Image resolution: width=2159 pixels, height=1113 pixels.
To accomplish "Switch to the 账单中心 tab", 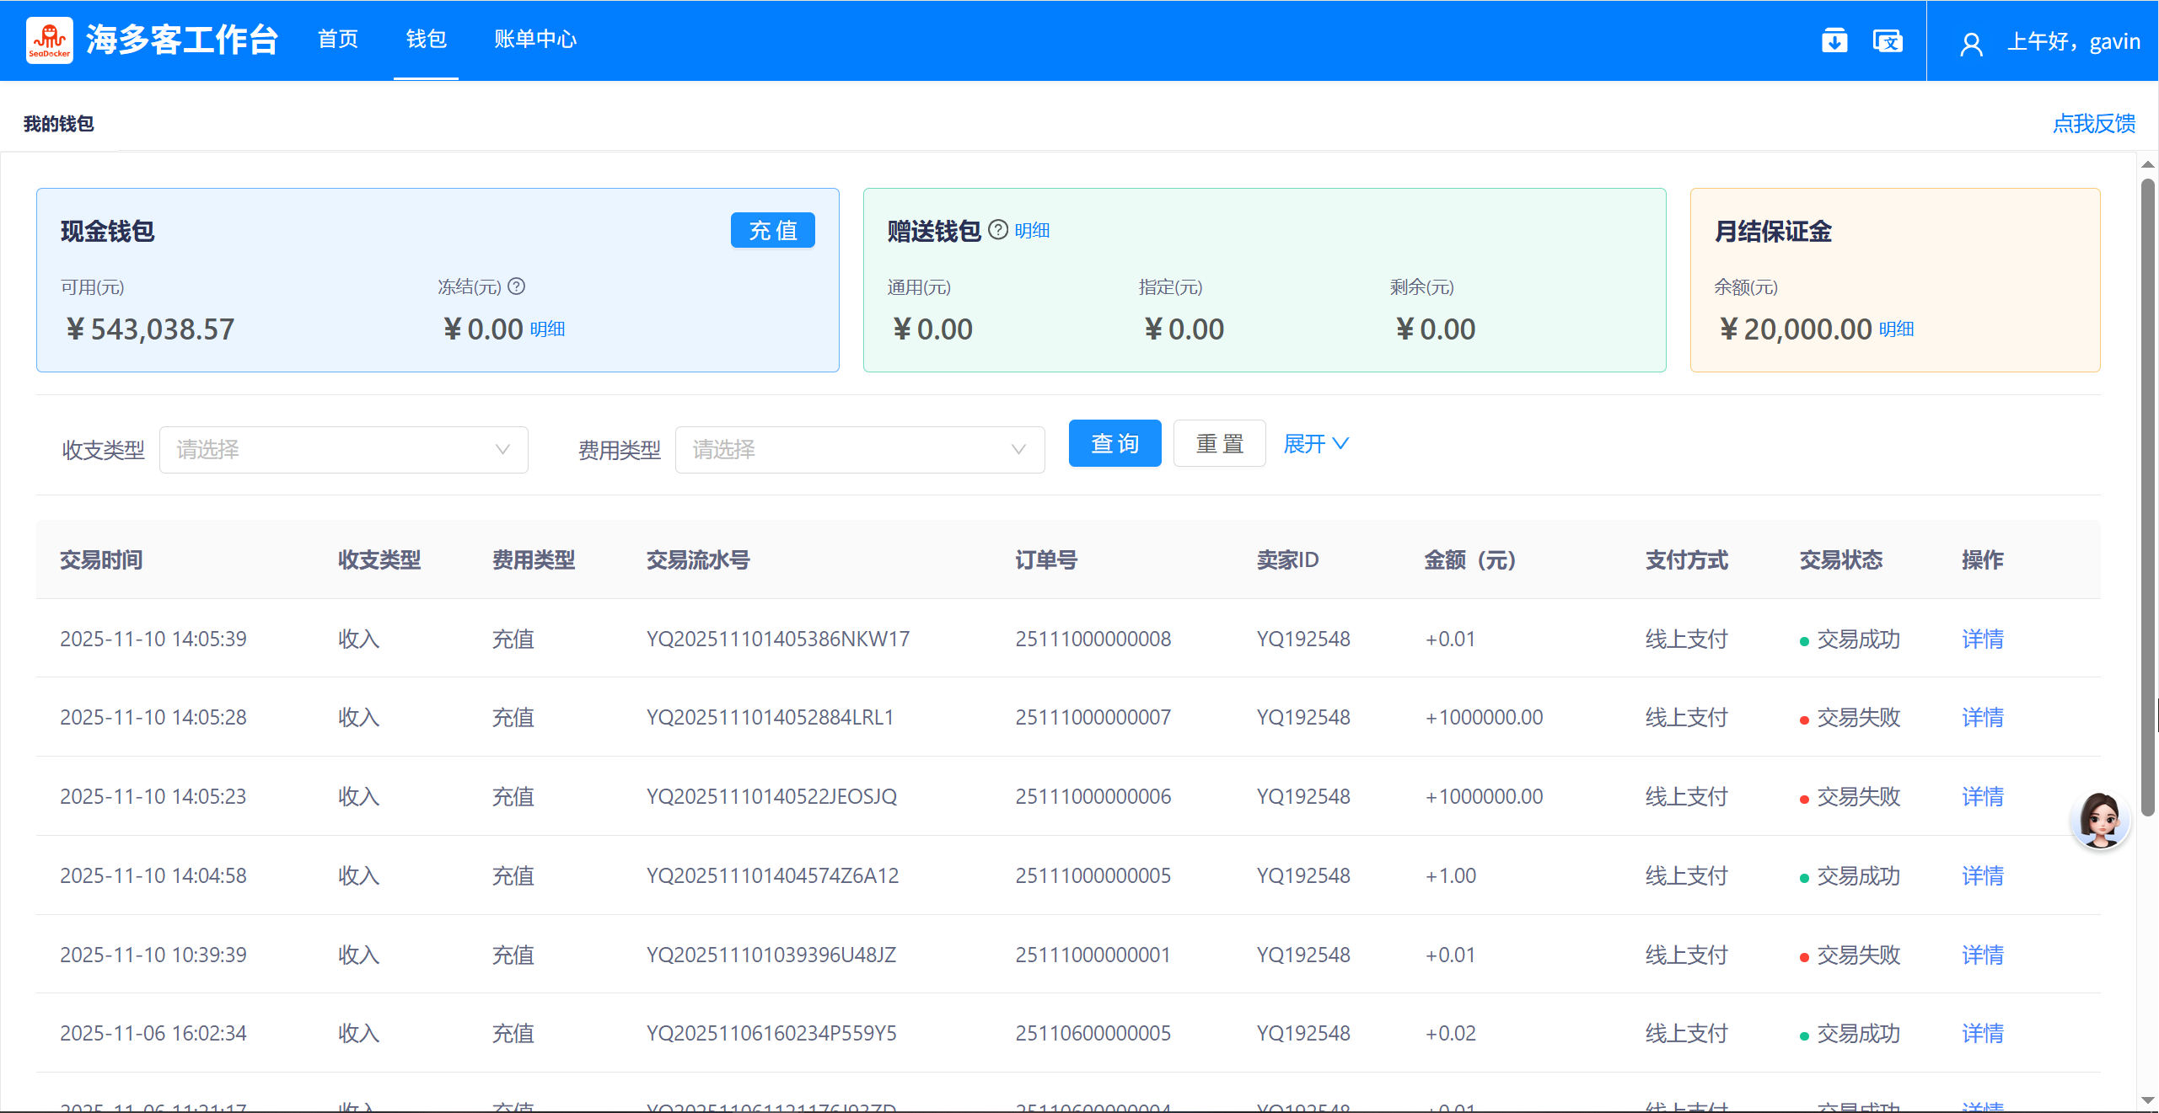I will (x=535, y=40).
